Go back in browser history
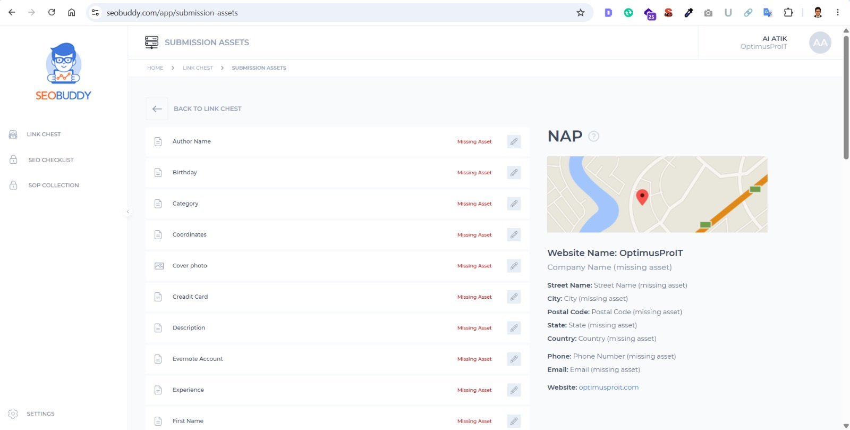The height and width of the screenshot is (430, 850). coord(12,12)
